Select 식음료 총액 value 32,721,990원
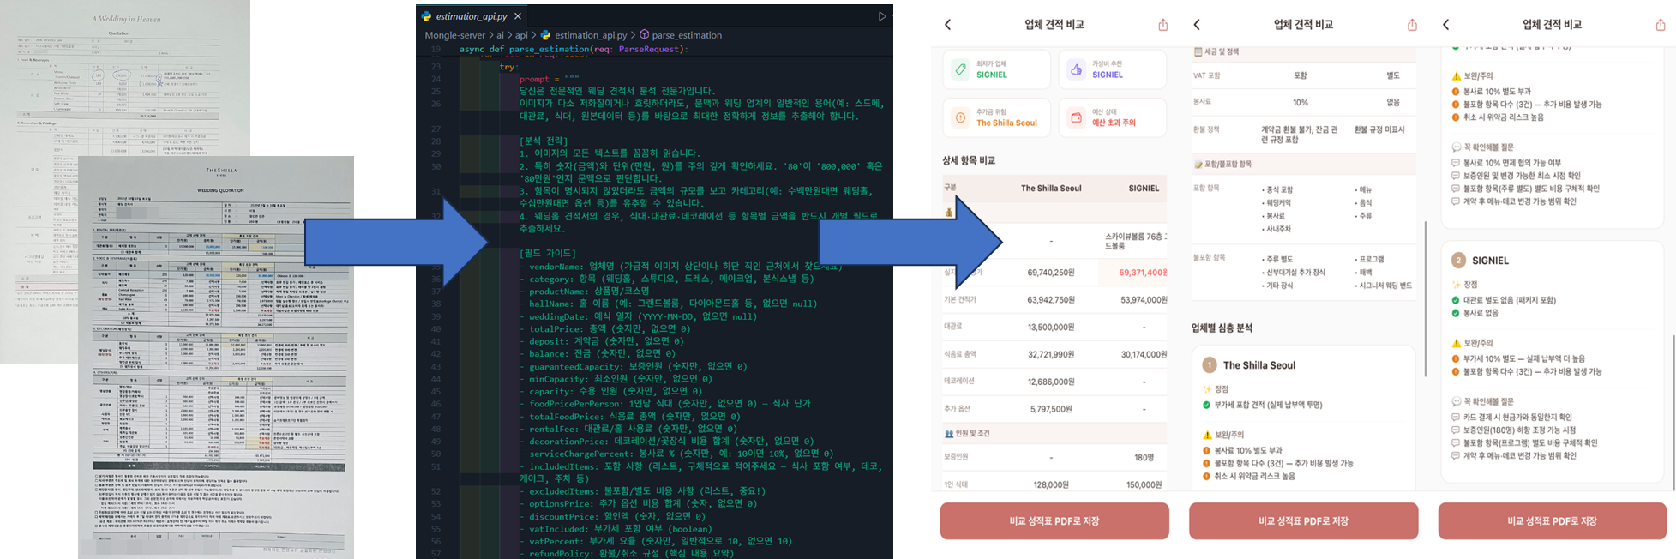Image resolution: width=1676 pixels, height=559 pixels. coord(1051,354)
